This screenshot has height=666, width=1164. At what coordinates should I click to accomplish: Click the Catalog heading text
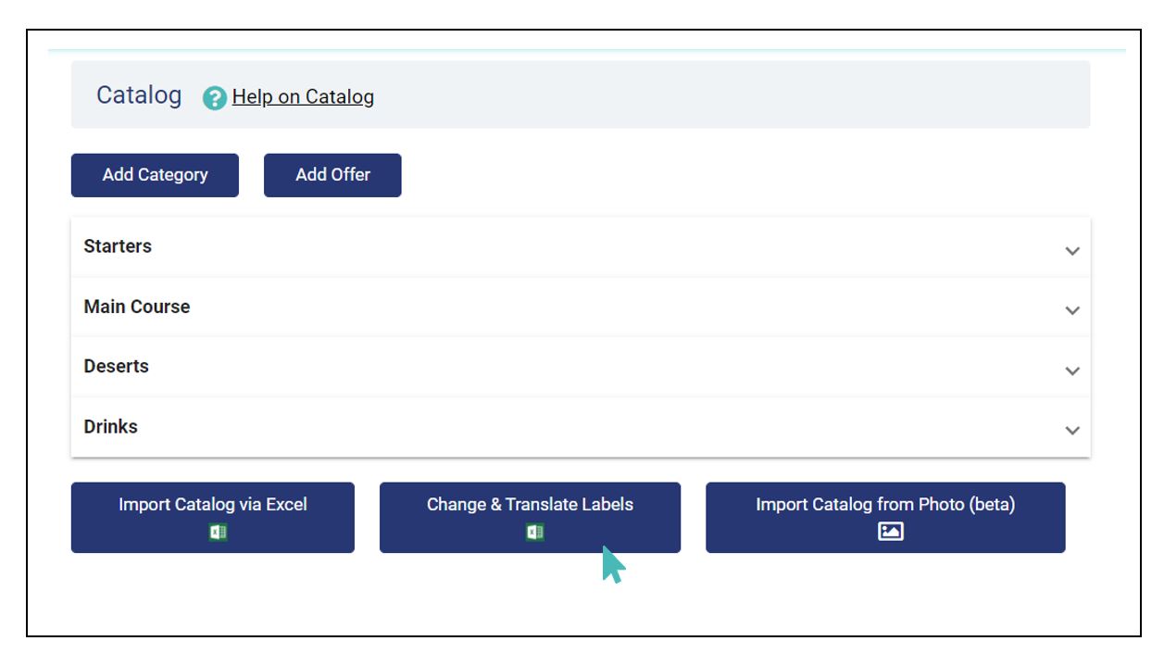click(x=139, y=95)
